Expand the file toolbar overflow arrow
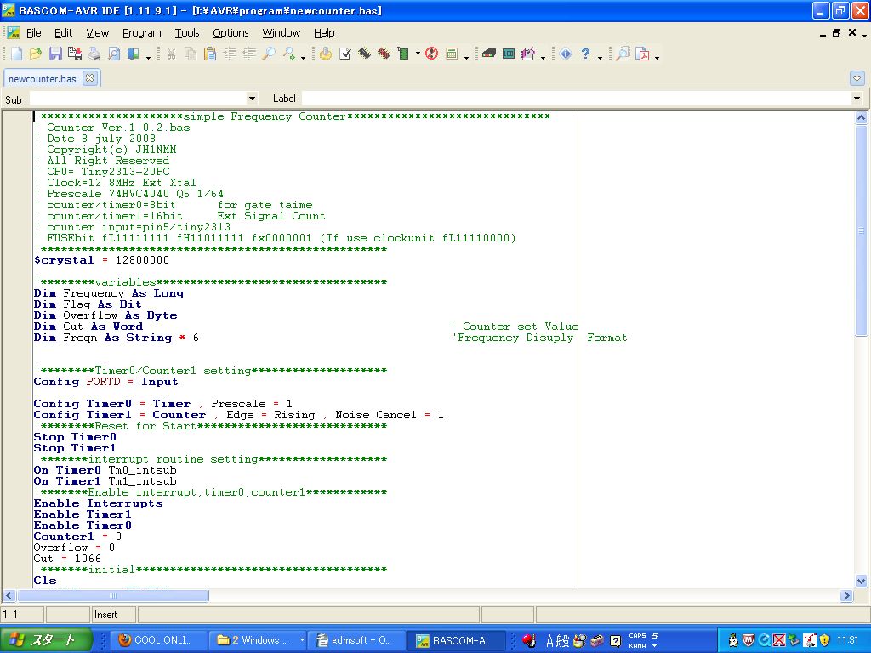Image resolution: width=871 pixels, height=653 pixels. [x=148, y=57]
